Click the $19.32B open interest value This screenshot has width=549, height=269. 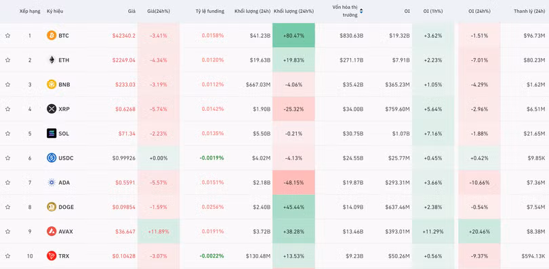[x=399, y=36]
